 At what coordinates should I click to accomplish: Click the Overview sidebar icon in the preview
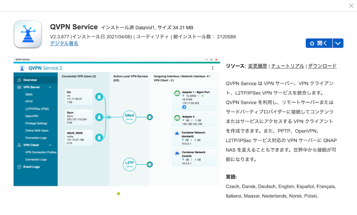tap(19, 80)
